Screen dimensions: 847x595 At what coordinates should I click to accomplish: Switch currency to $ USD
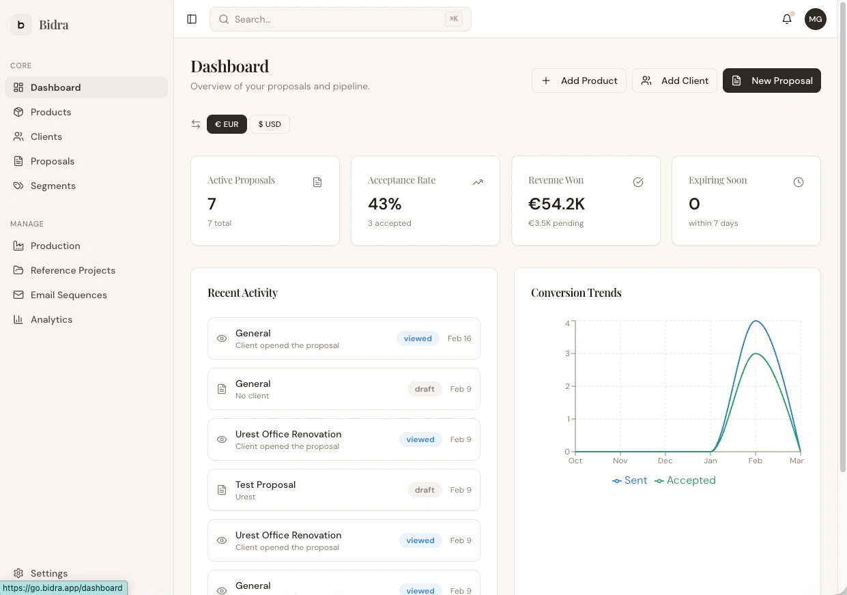point(270,124)
